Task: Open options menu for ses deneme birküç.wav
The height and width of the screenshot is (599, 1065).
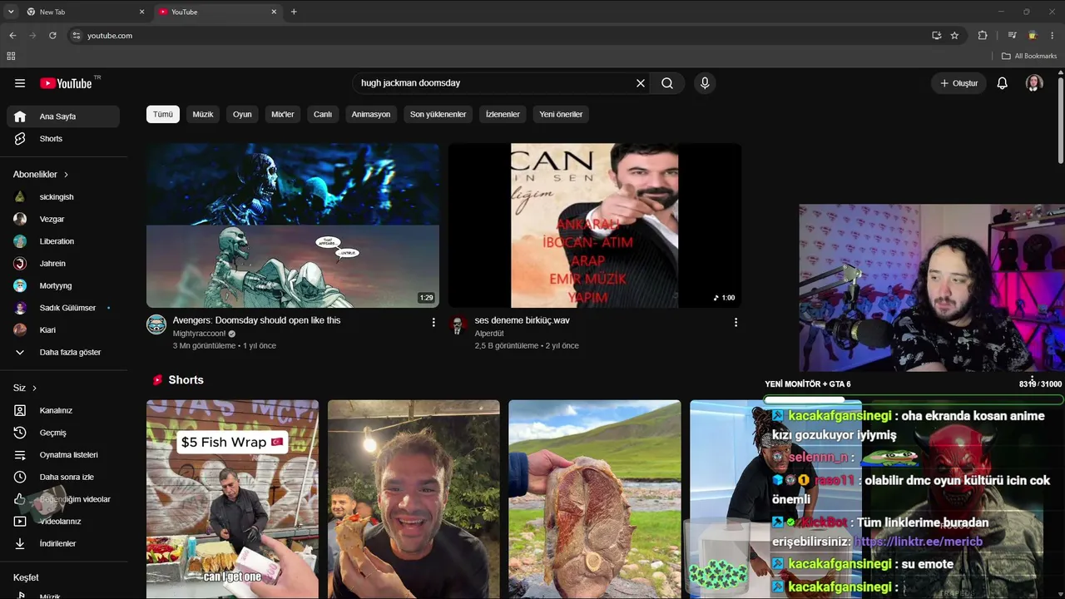Action: pyautogui.click(x=736, y=322)
